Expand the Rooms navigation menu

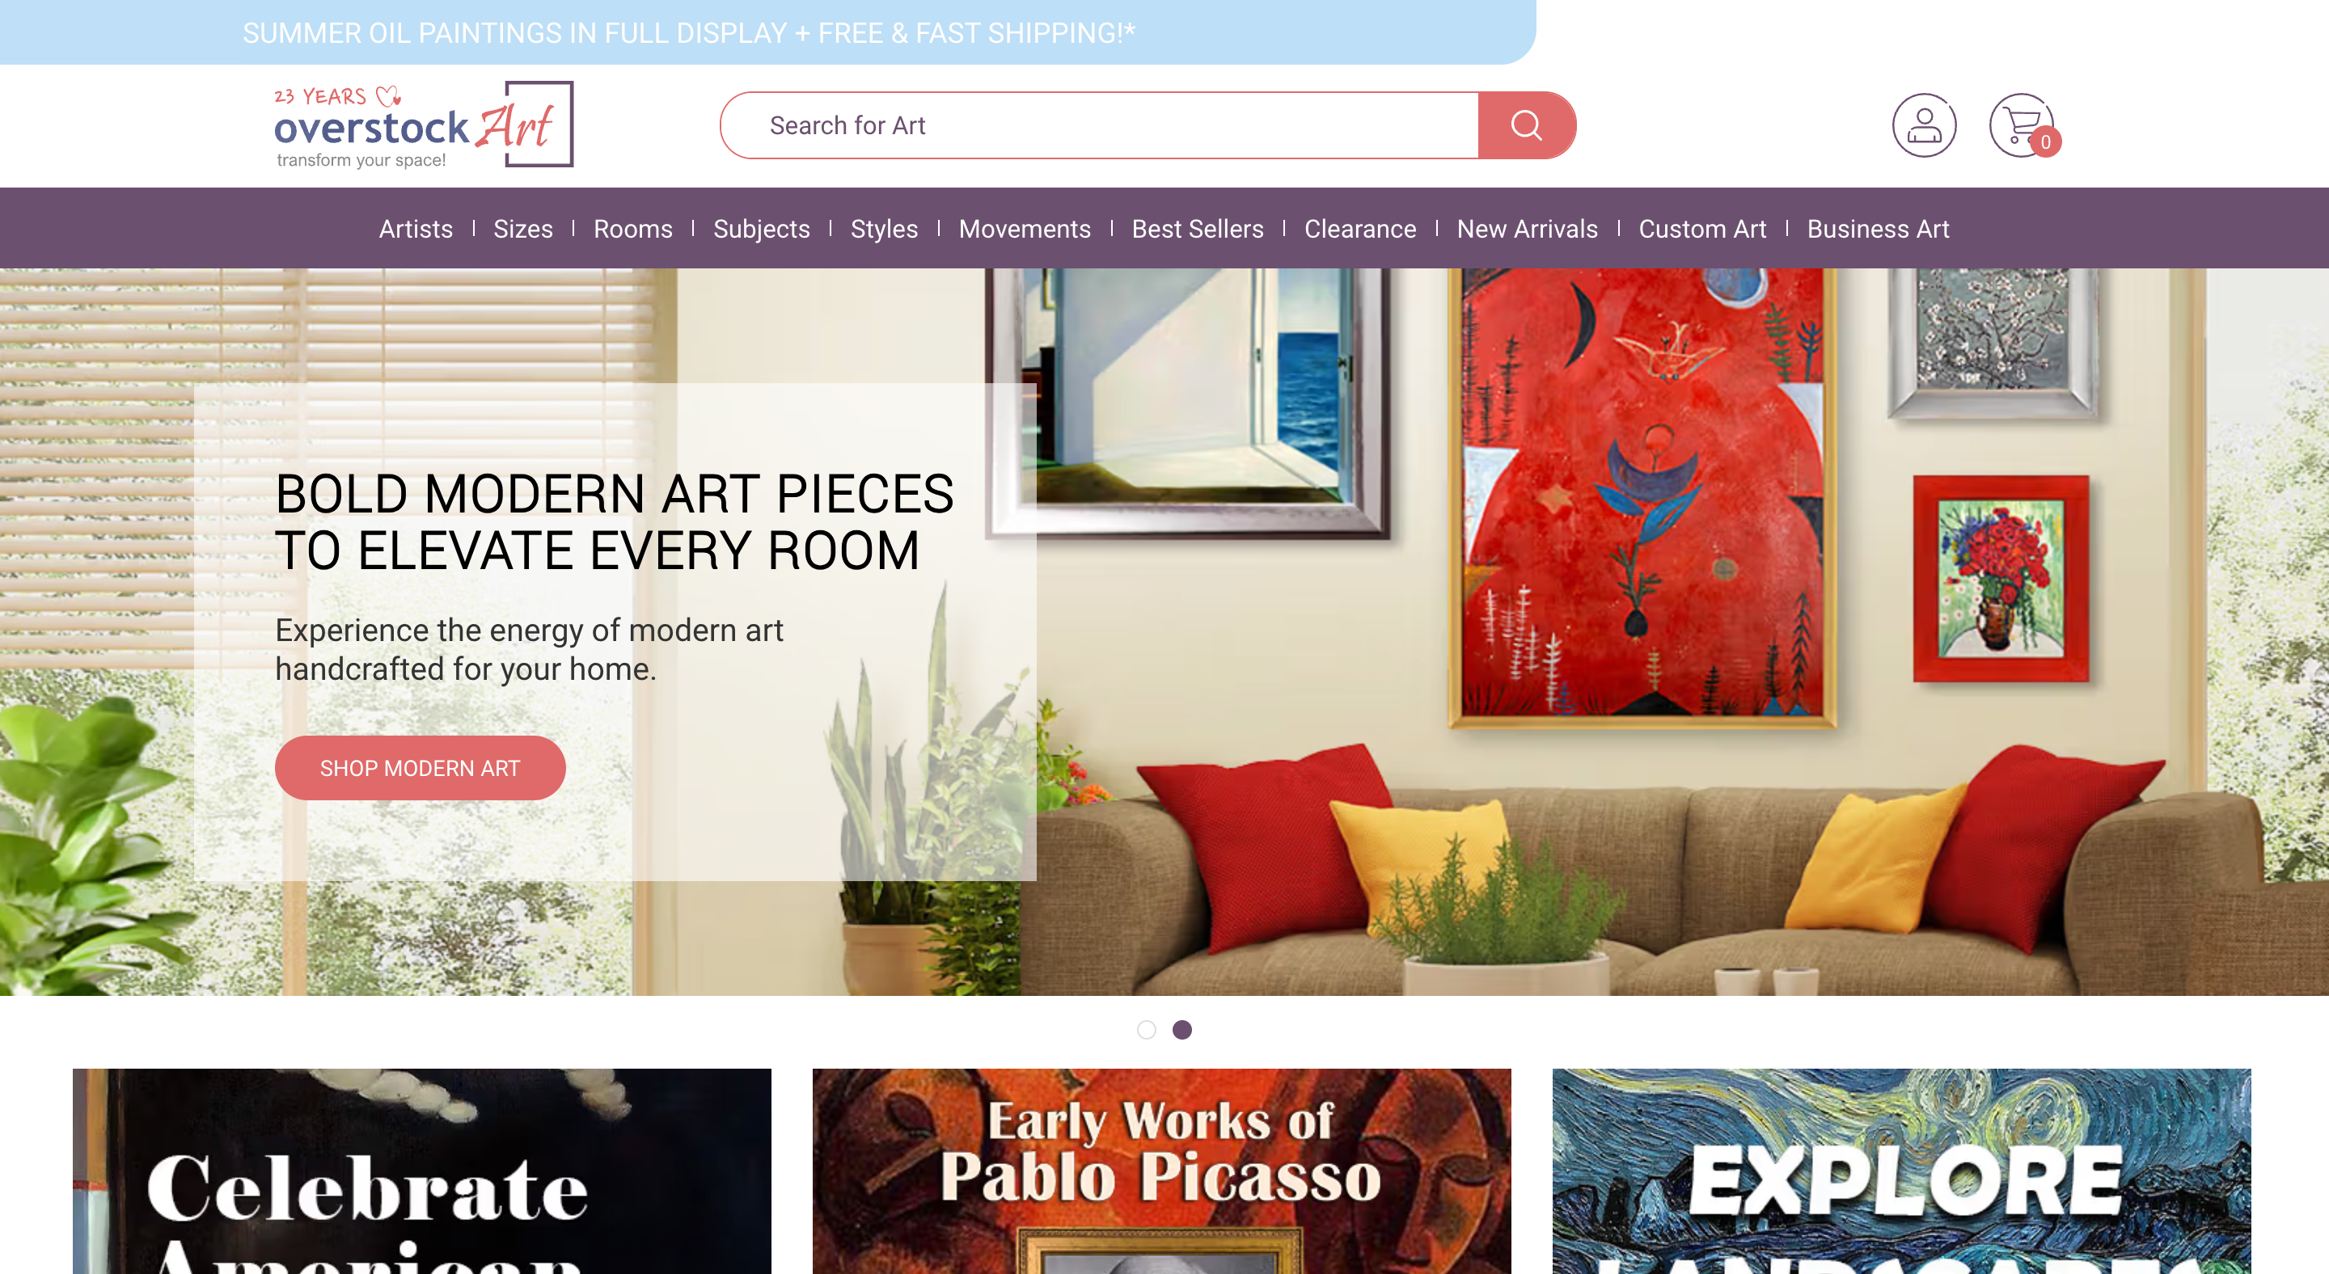pos(633,229)
